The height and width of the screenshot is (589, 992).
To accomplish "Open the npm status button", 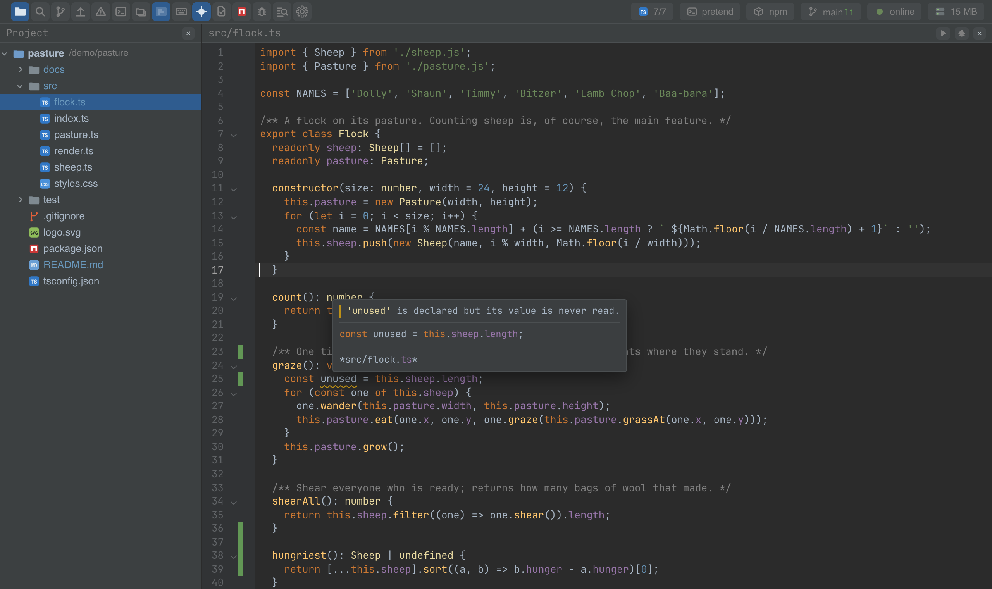I will coord(770,12).
